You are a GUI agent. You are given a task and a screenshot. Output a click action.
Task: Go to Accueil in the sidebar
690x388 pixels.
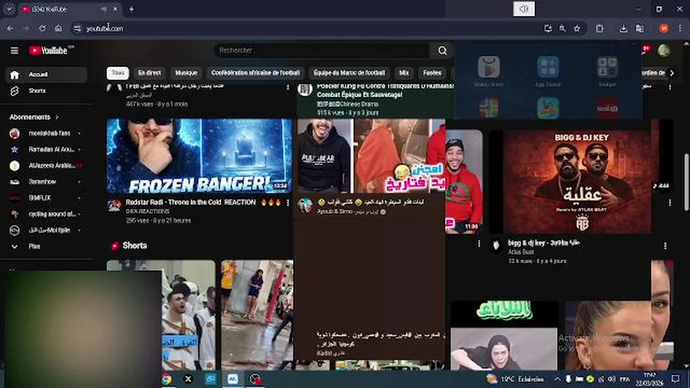(46, 74)
